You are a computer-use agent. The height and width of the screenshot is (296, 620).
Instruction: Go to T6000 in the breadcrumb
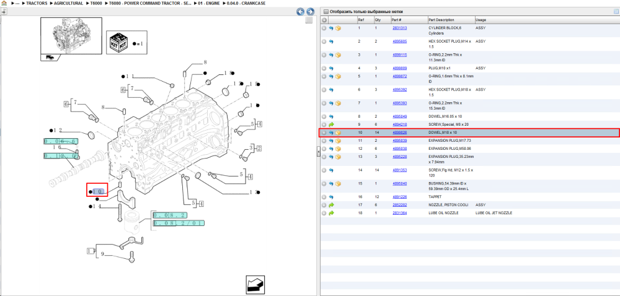tap(95, 3)
